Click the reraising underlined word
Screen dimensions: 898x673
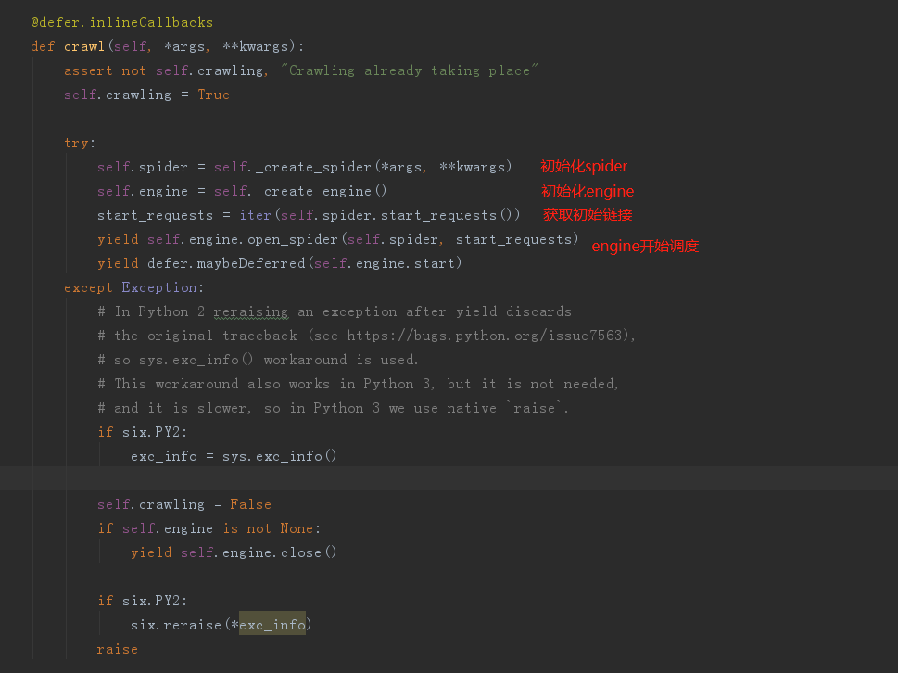250,311
